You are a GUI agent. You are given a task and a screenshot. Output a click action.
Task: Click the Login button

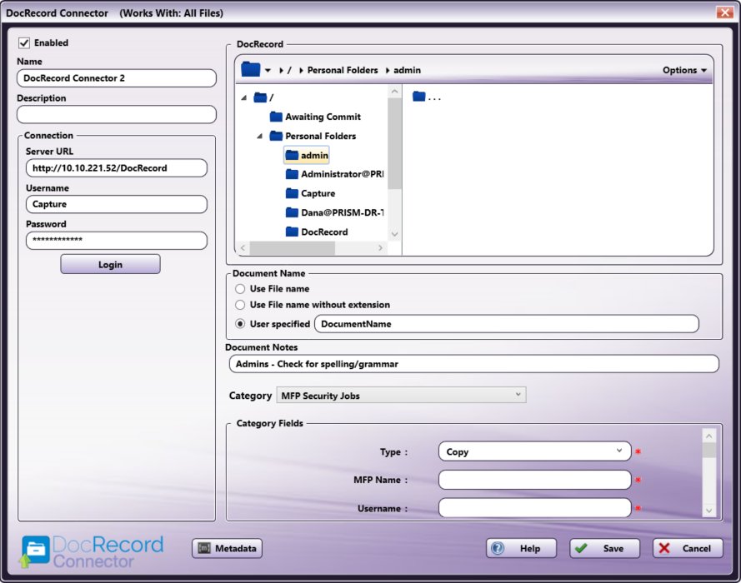click(110, 264)
